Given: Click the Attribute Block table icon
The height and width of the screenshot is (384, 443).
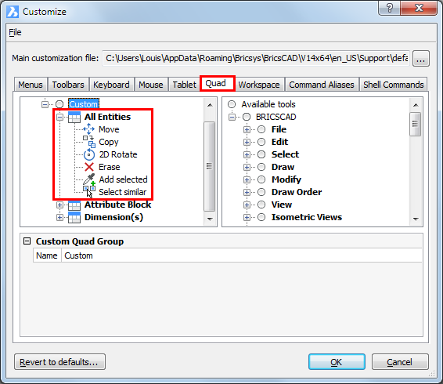Looking at the screenshot, I should (74, 205).
